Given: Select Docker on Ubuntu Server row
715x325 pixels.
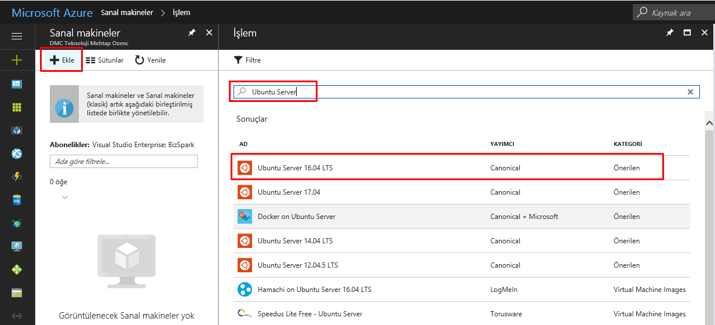Looking at the screenshot, I should 462,217.
